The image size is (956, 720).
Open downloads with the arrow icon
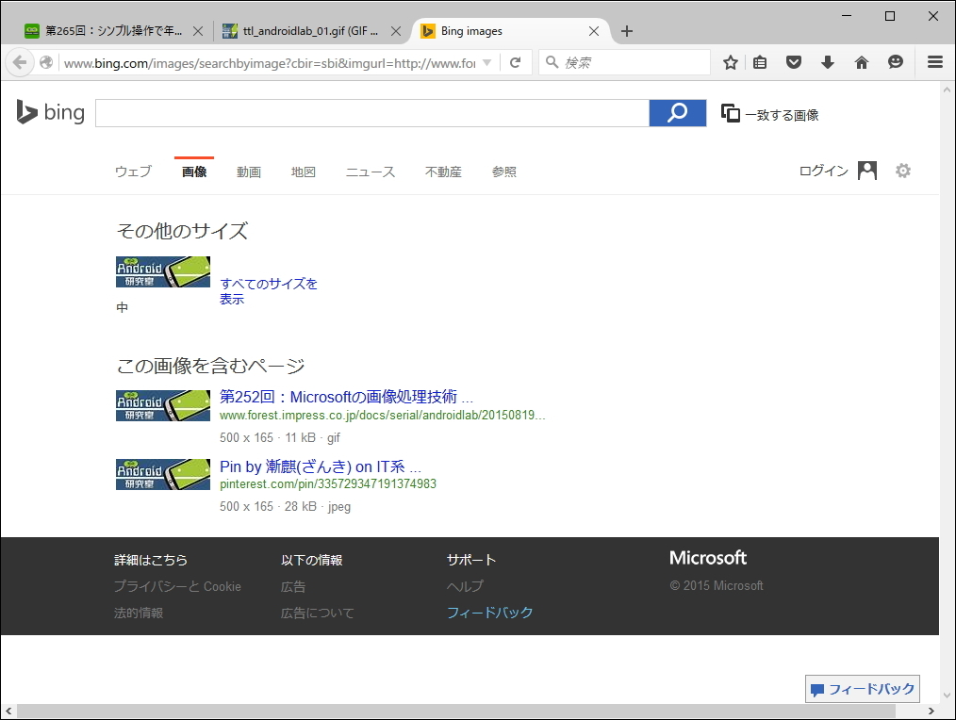pos(828,62)
